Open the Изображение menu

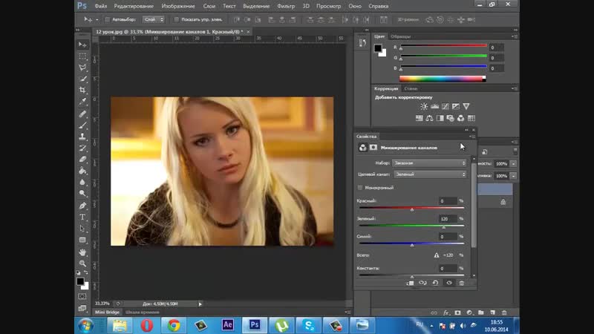coord(178,6)
